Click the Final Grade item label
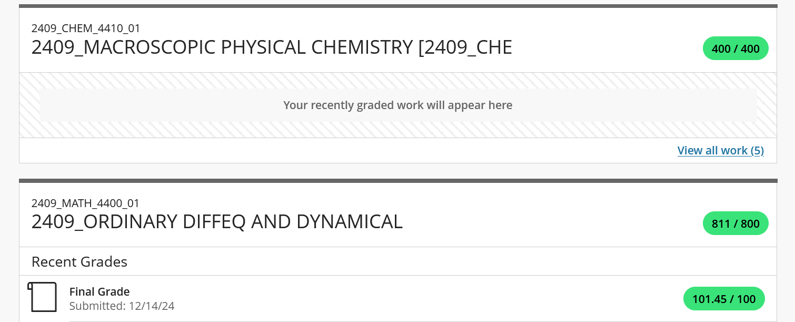Image resolution: width=795 pixels, height=322 pixels. point(100,291)
